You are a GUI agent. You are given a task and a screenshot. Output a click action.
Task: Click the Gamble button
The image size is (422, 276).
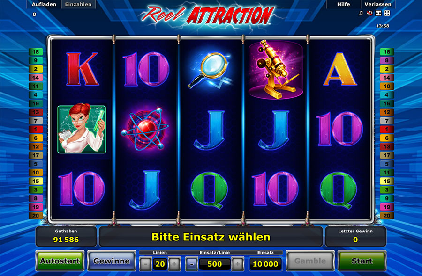click(310, 261)
